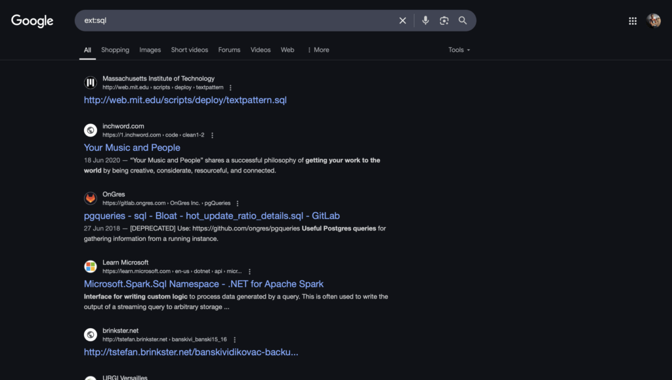Start voice search with microphone icon
The height and width of the screenshot is (380, 672).
tap(425, 20)
